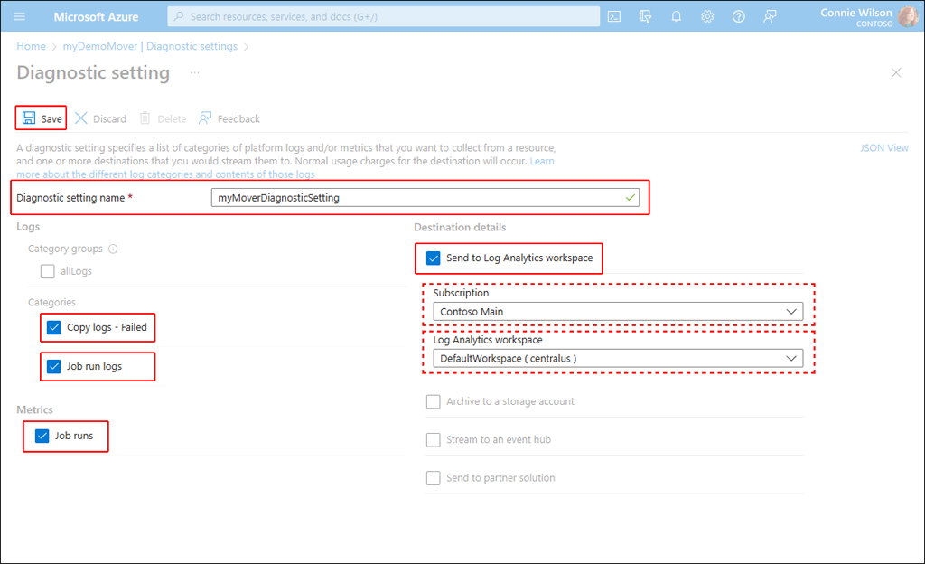Image resolution: width=925 pixels, height=564 pixels.
Task: Click the 'Categories' label text
Action: tap(51, 302)
